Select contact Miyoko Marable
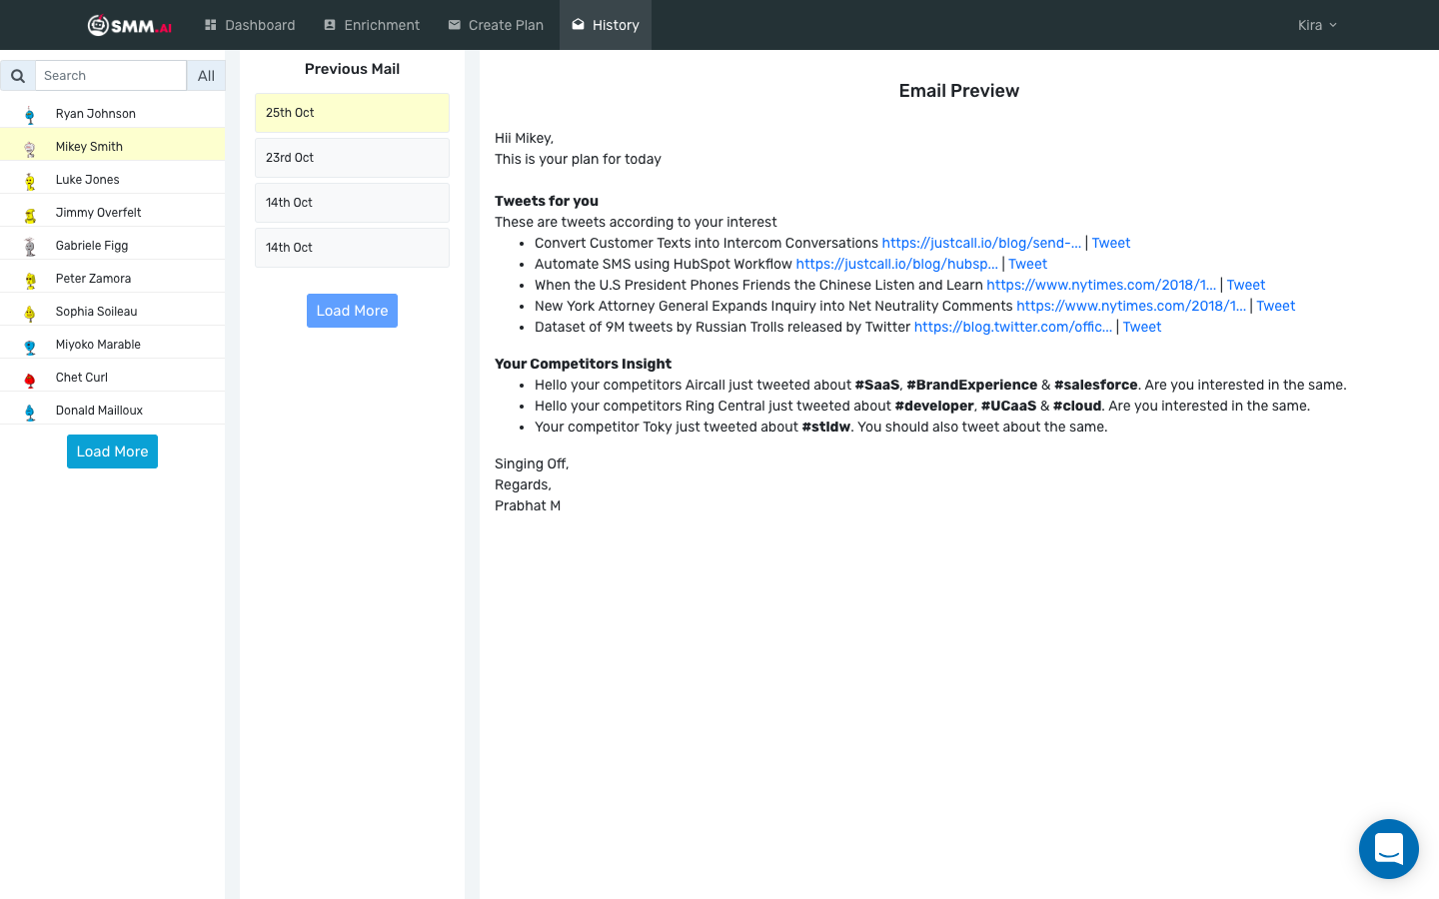 (112, 344)
